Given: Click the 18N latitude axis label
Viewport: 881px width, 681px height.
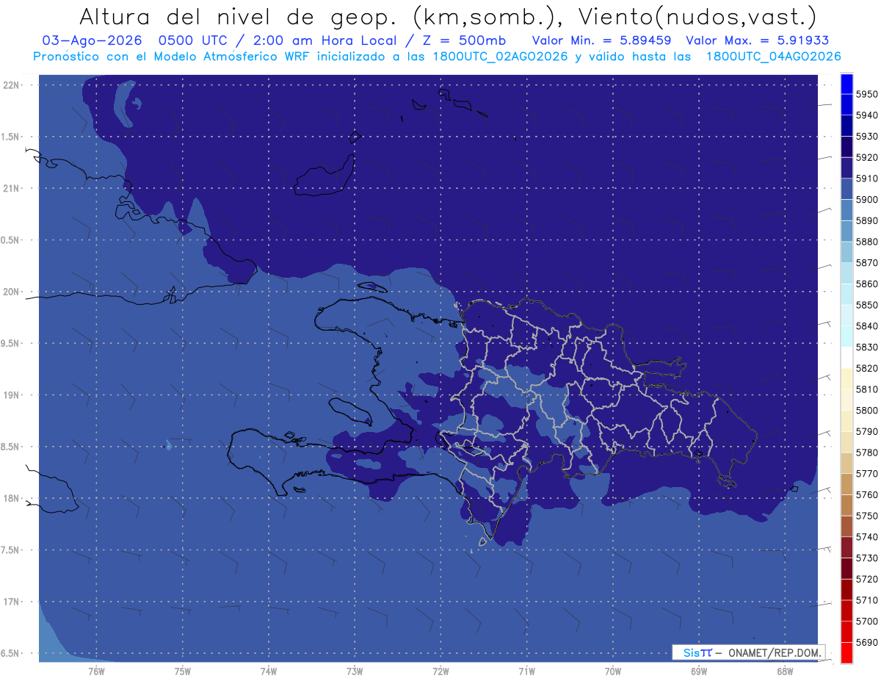Looking at the screenshot, I should (x=11, y=499).
